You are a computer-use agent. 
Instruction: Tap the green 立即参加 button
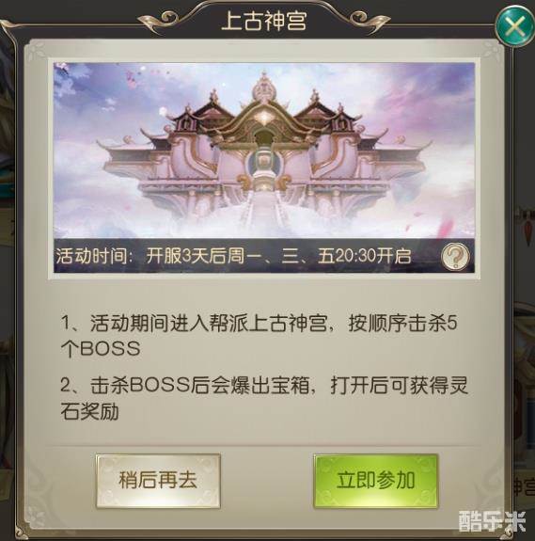tap(376, 480)
